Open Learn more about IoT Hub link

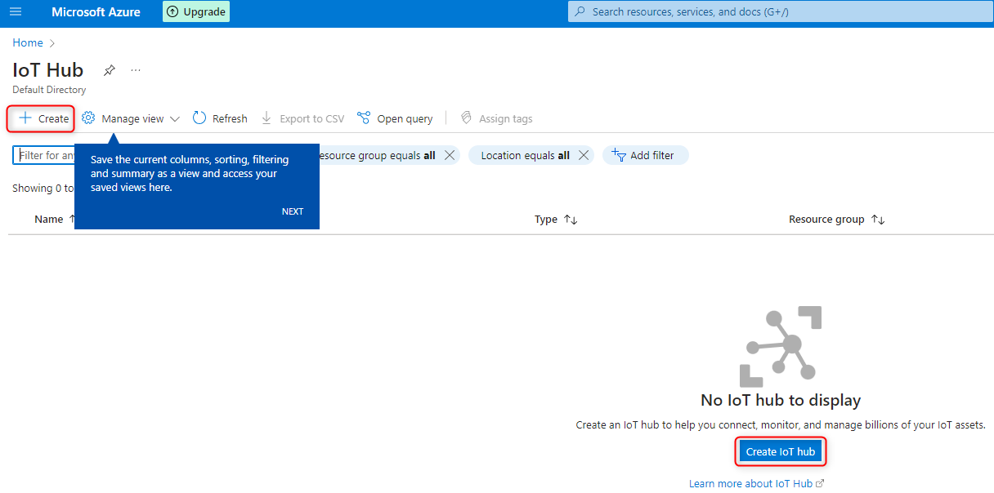(x=756, y=483)
